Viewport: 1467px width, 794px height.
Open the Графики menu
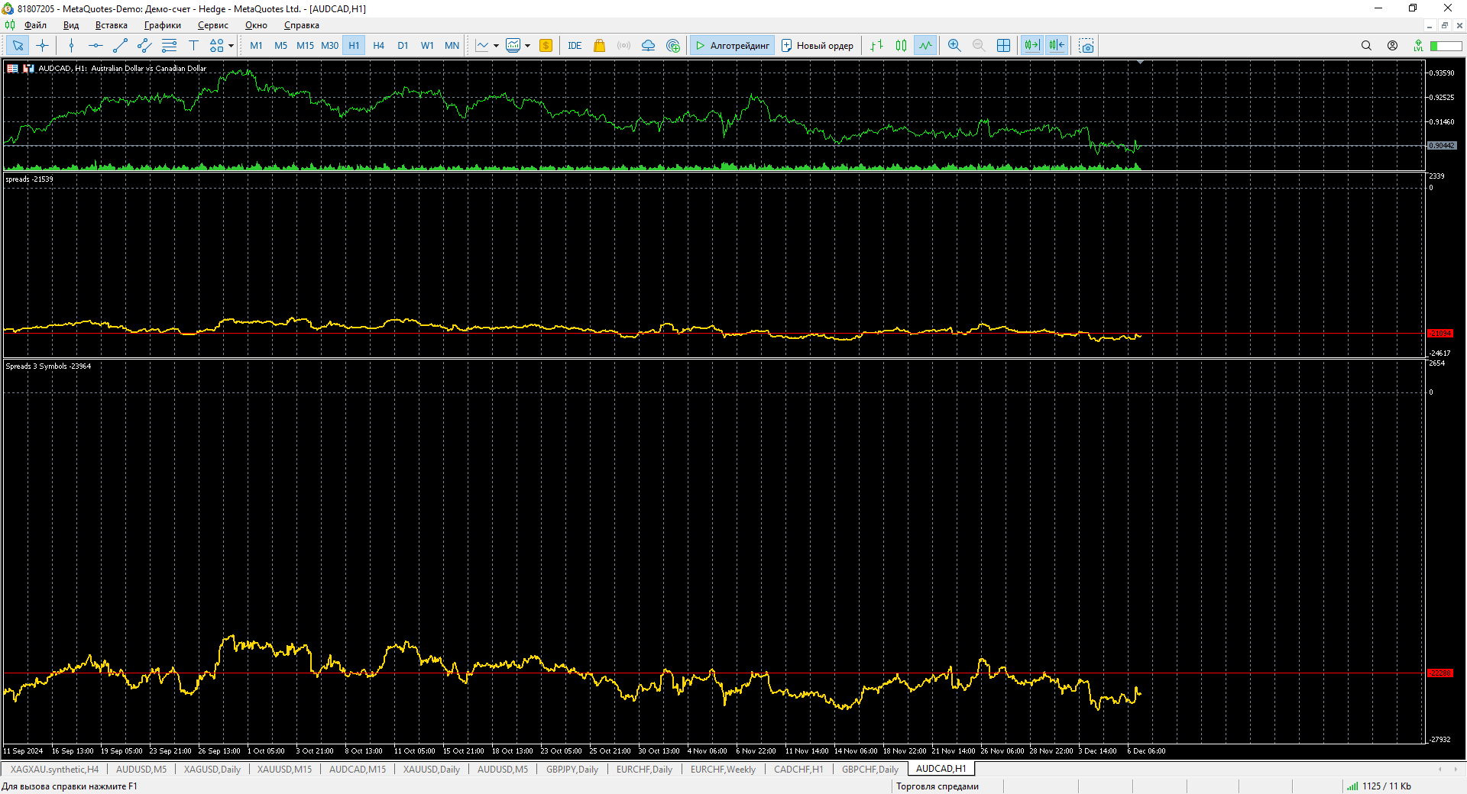163,25
